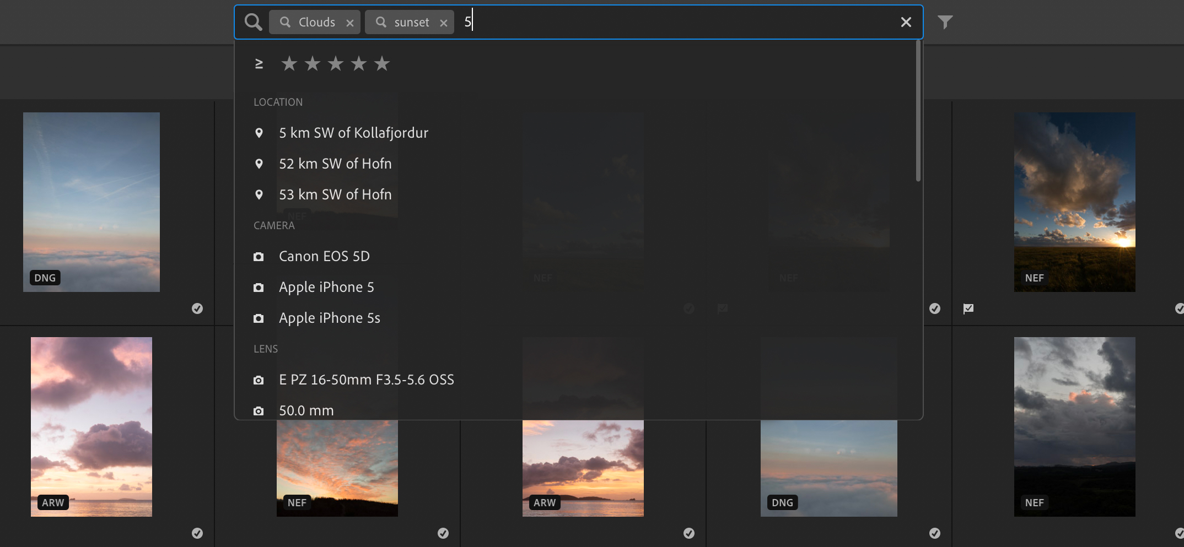The image size is (1184, 547).
Task: Clear the search bar with X
Action: [906, 22]
